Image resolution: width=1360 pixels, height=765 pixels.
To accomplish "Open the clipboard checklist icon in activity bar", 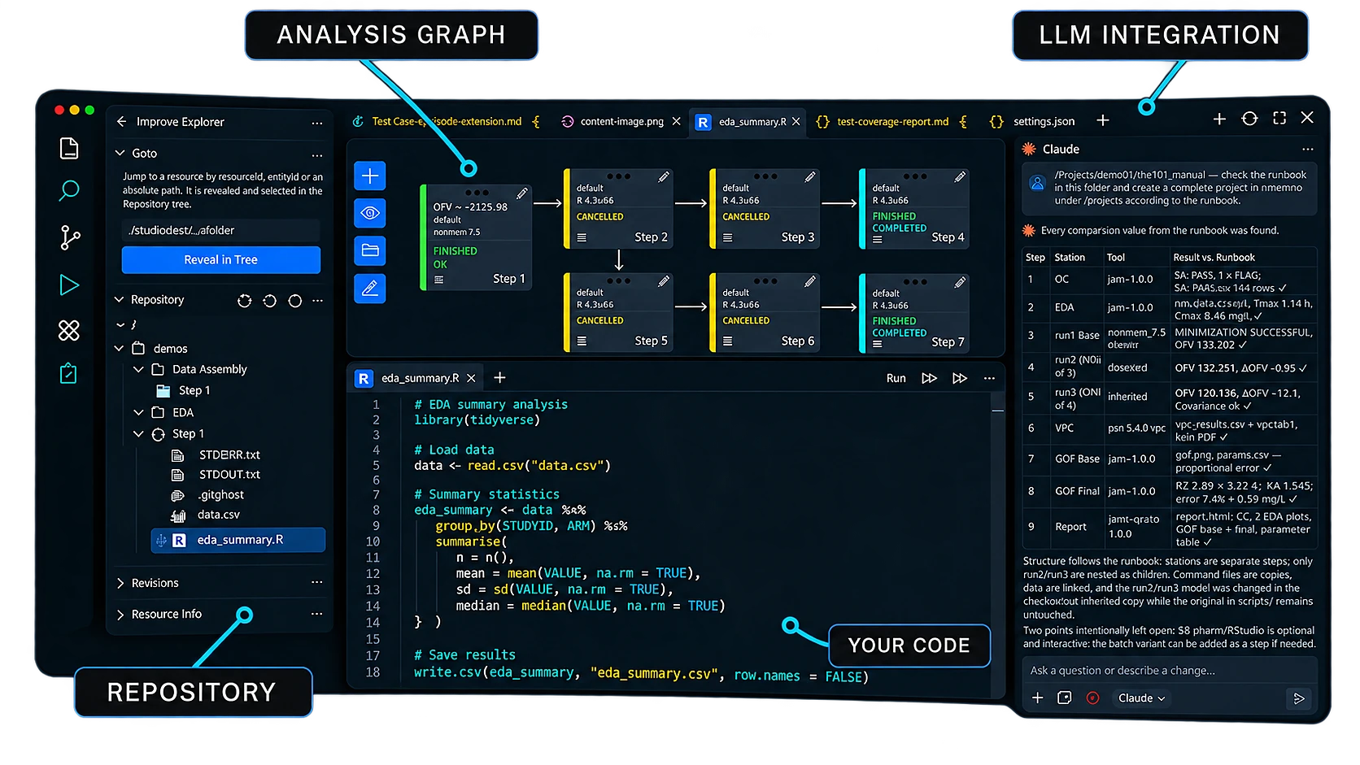I will click(x=68, y=373).
